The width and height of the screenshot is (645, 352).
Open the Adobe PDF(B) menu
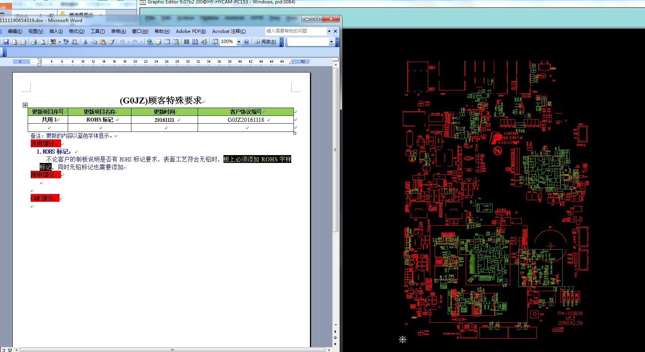191,31
